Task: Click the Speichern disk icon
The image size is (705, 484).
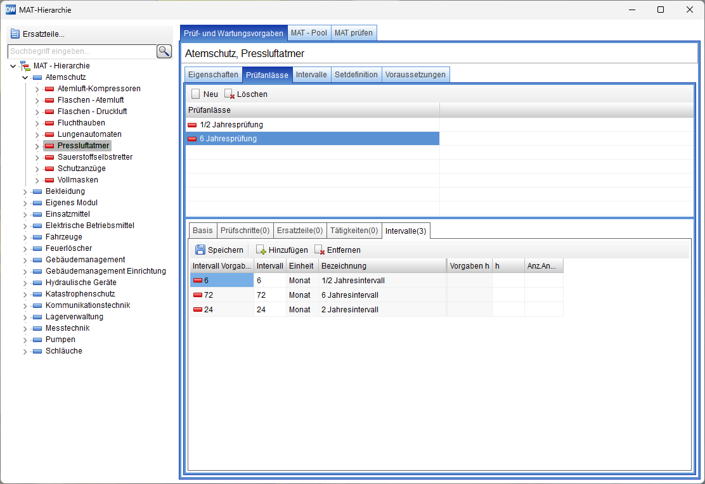Action: (200, 250)
